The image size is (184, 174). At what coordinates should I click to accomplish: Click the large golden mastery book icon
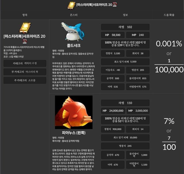25,27
